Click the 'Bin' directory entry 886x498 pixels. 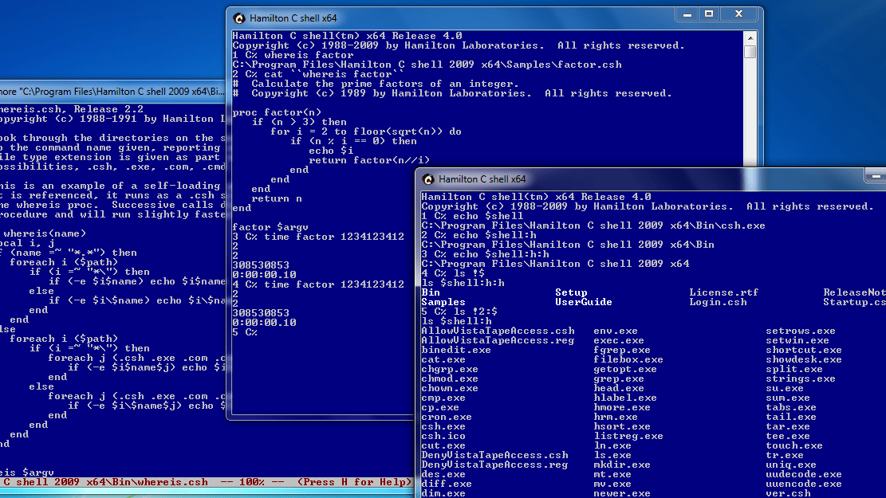click(x=431, y=292)
